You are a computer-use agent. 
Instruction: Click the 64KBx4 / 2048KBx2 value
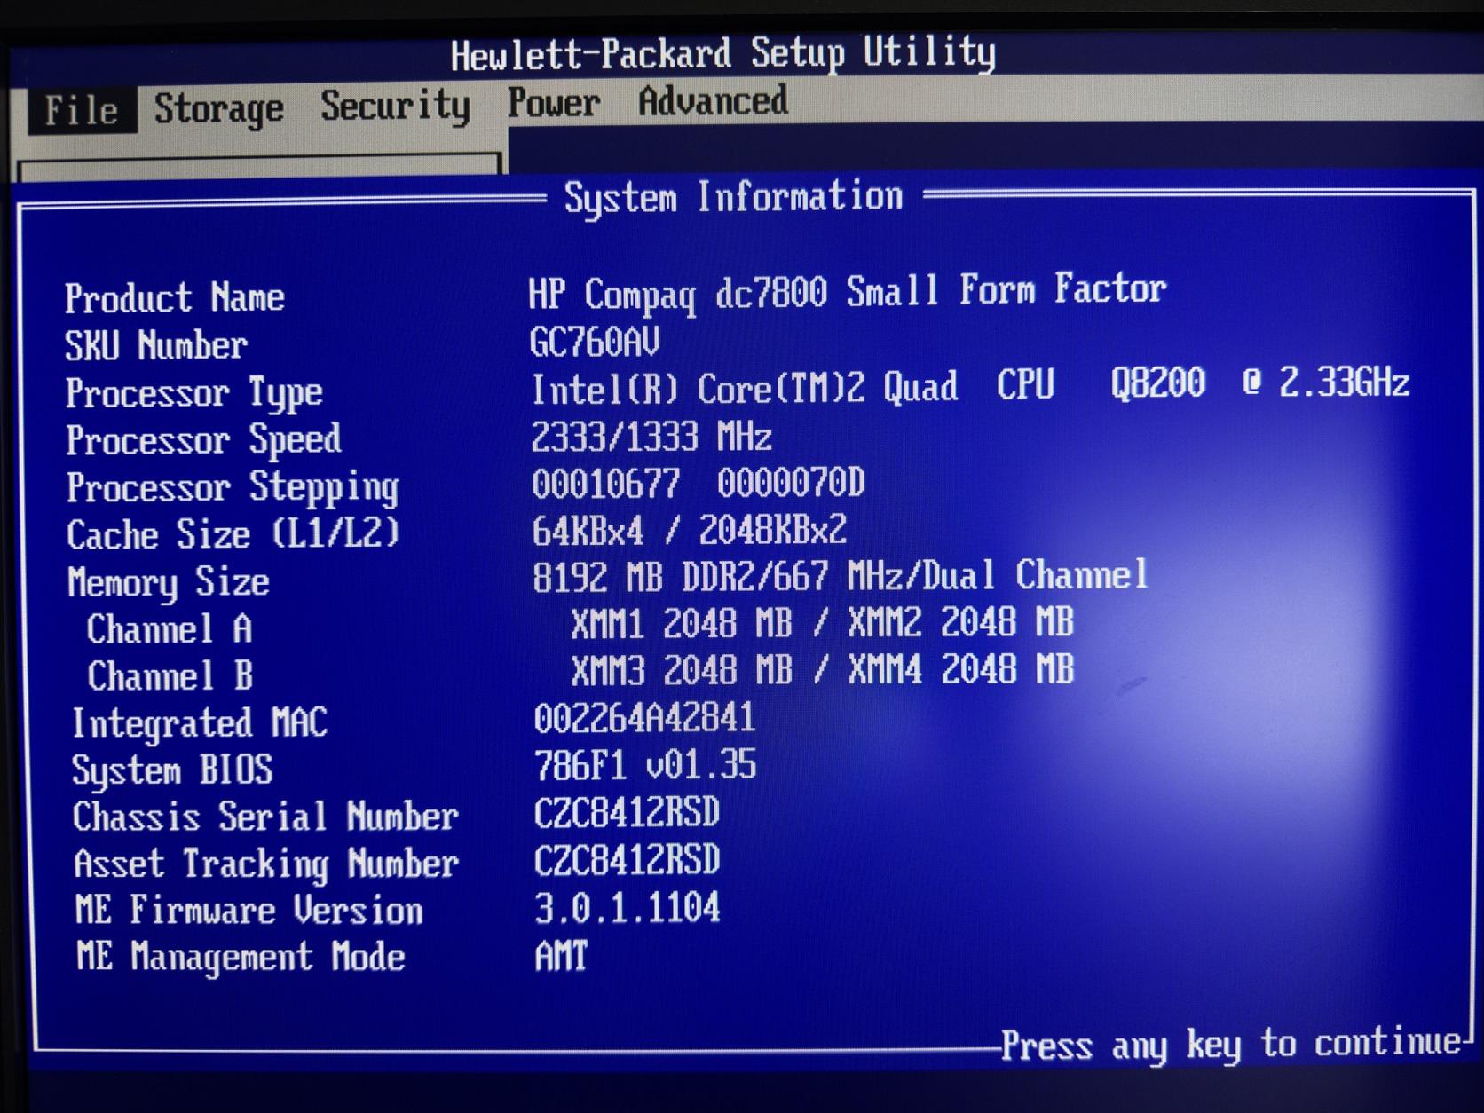pos(690,531)
